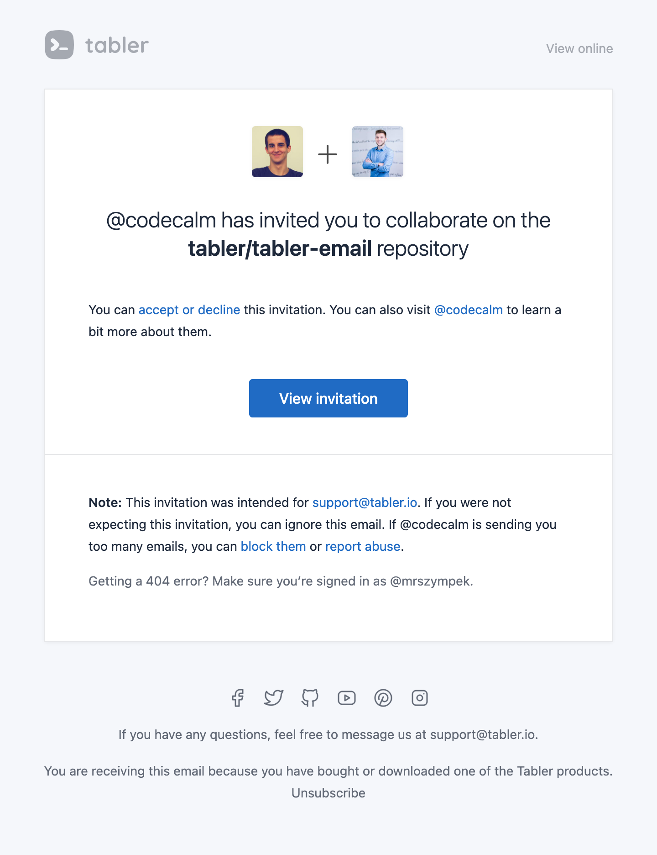Click the Tabler terminal logo icon
This screenshot has width=657, height=855.
[59, 45]
